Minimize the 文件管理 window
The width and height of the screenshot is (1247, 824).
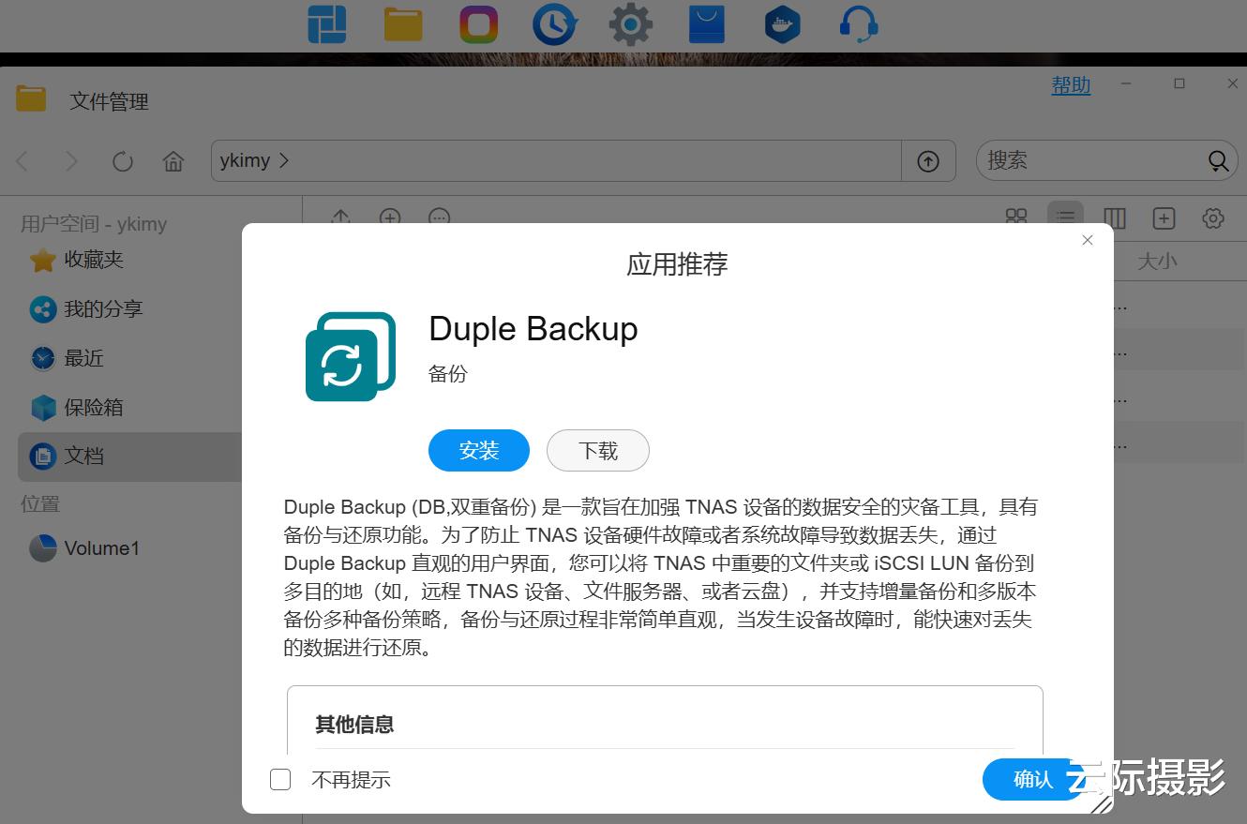pos(1126,83)
